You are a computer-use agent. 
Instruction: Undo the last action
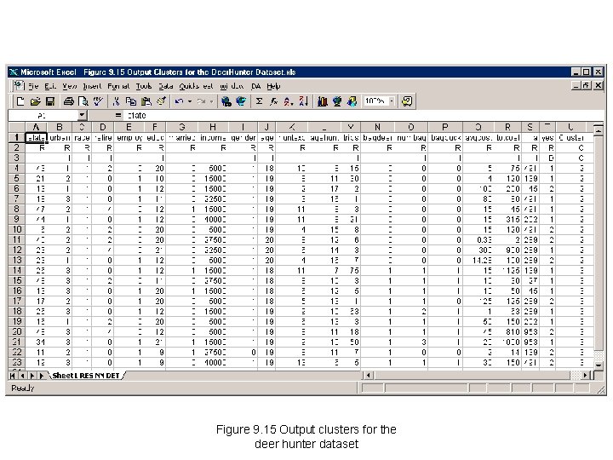pos(179,101)
